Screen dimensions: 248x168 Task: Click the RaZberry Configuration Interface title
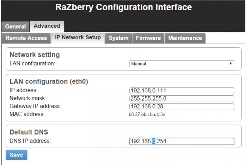[123, 7]
